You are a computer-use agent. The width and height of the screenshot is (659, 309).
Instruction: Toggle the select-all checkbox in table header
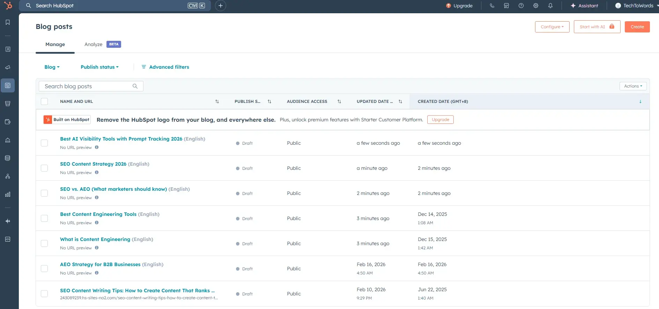point(44,101)
